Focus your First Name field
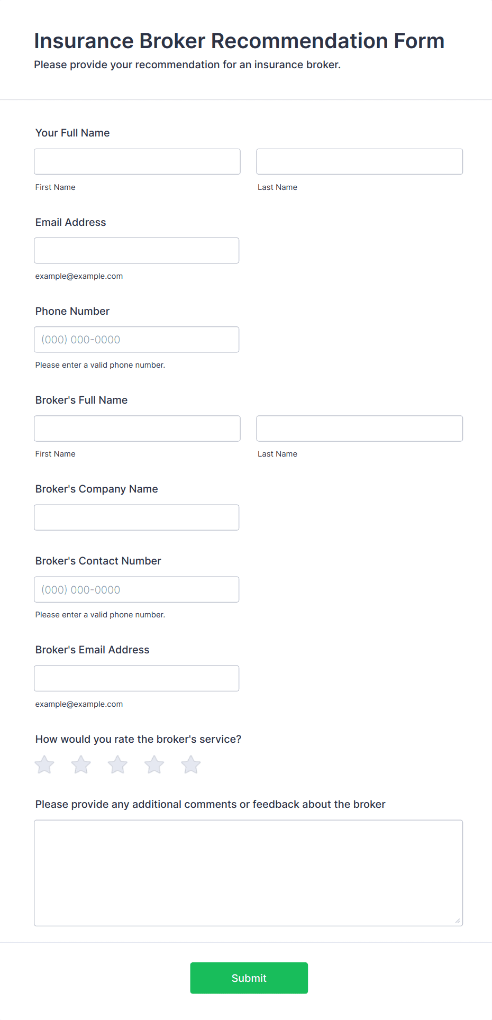 [x=137, y=161]
